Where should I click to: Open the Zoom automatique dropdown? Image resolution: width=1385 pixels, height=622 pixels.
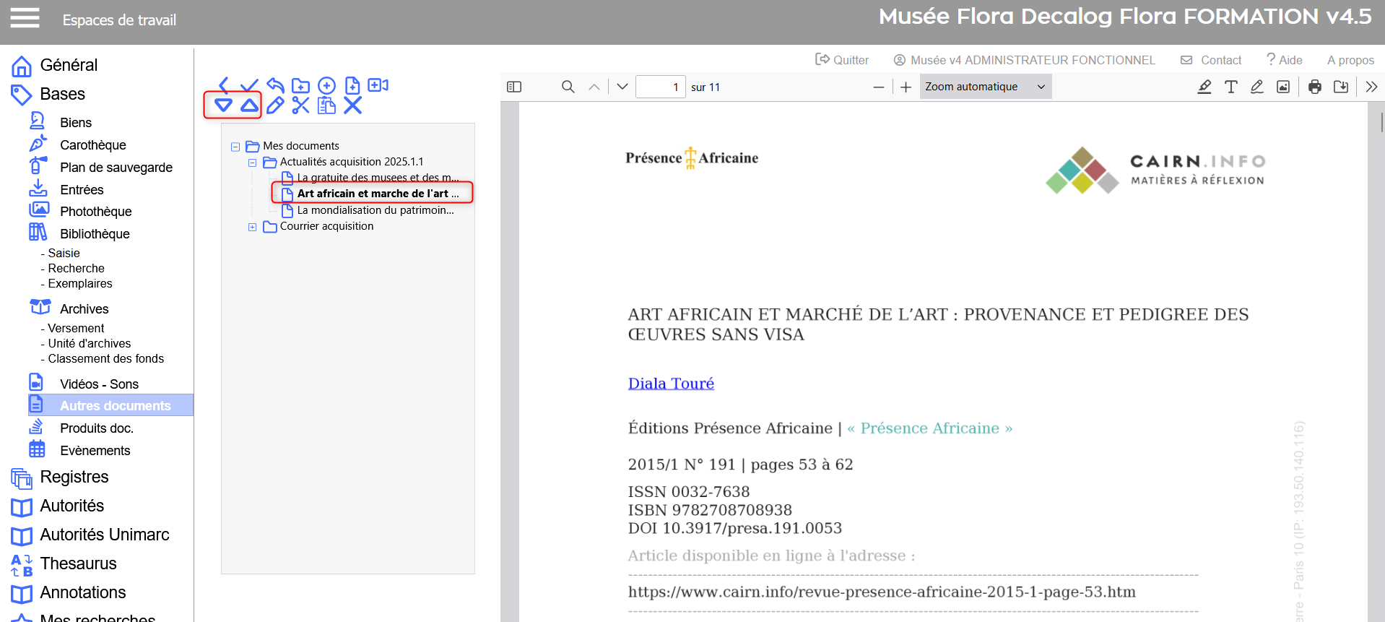[985, 87]
